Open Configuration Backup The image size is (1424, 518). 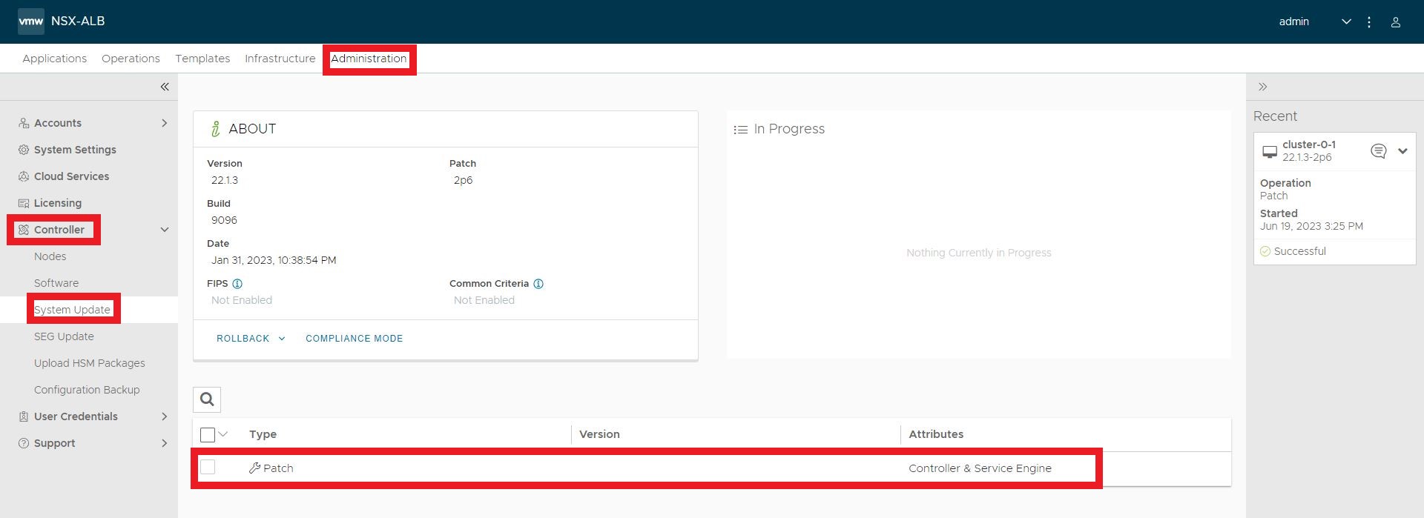click(x=87, y=390)
